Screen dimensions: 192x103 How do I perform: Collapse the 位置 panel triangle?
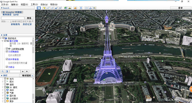click(2, 35)
